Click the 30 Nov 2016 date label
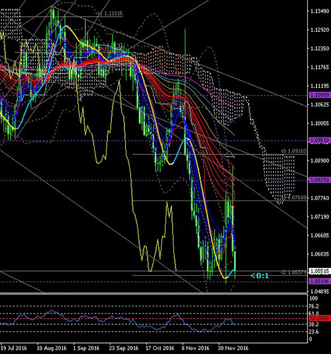331x354 pixels. point(233,348)
